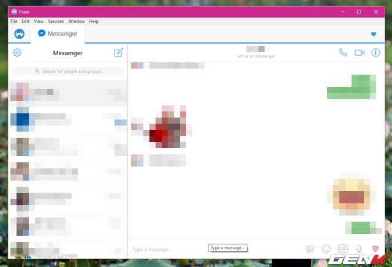
Task: Attach a photo to message
Action: point(310,249)
